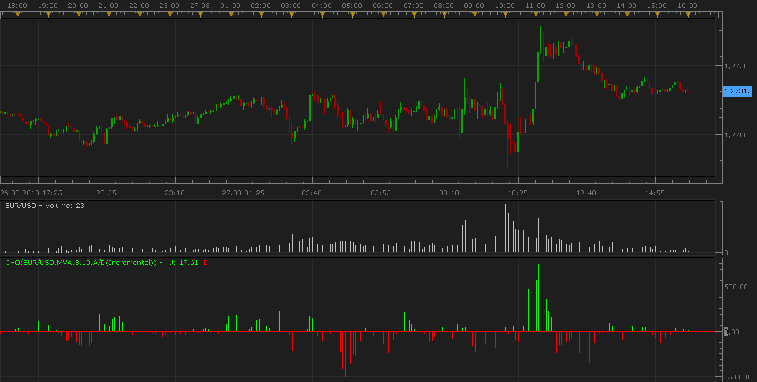Click the triangle marker under 20:00
Viewport: 757px width, 382px height.
coord(79,15)
